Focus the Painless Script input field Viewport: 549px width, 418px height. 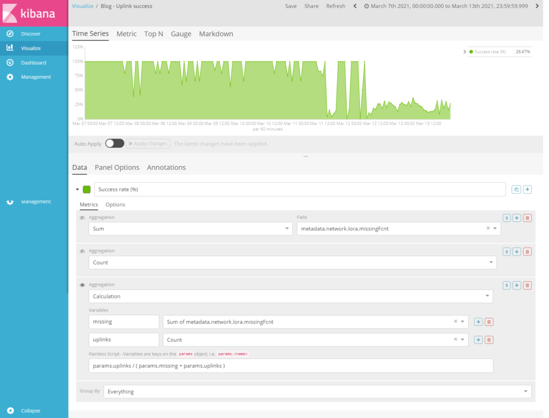pyautogui.click(x=291, y=366)
